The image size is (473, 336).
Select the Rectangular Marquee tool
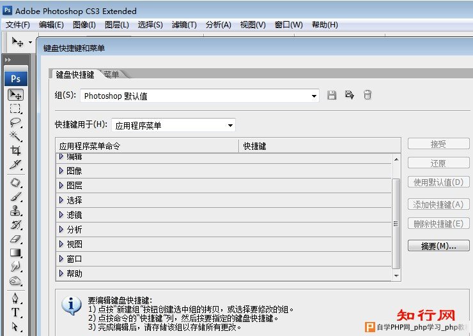pos(16,109)
